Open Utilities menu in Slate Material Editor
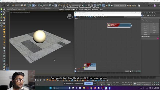This screenshot has height=90, width=160. [103, 15]
